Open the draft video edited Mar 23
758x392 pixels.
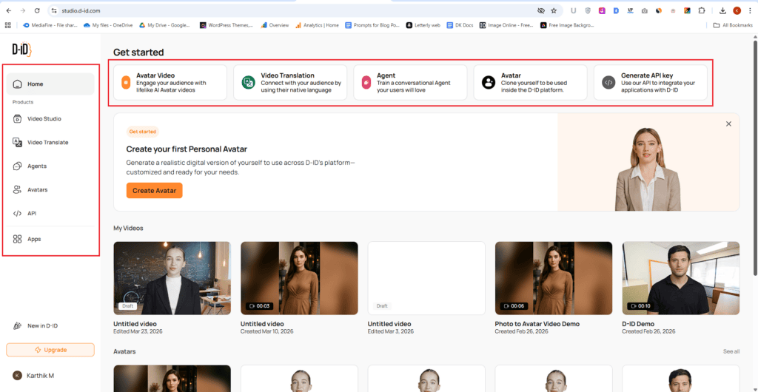pyautogui.click(x=172, y=278)
